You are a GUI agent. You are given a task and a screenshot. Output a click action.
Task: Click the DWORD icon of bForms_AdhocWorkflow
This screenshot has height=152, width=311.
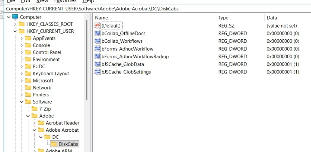pos(97,49)
